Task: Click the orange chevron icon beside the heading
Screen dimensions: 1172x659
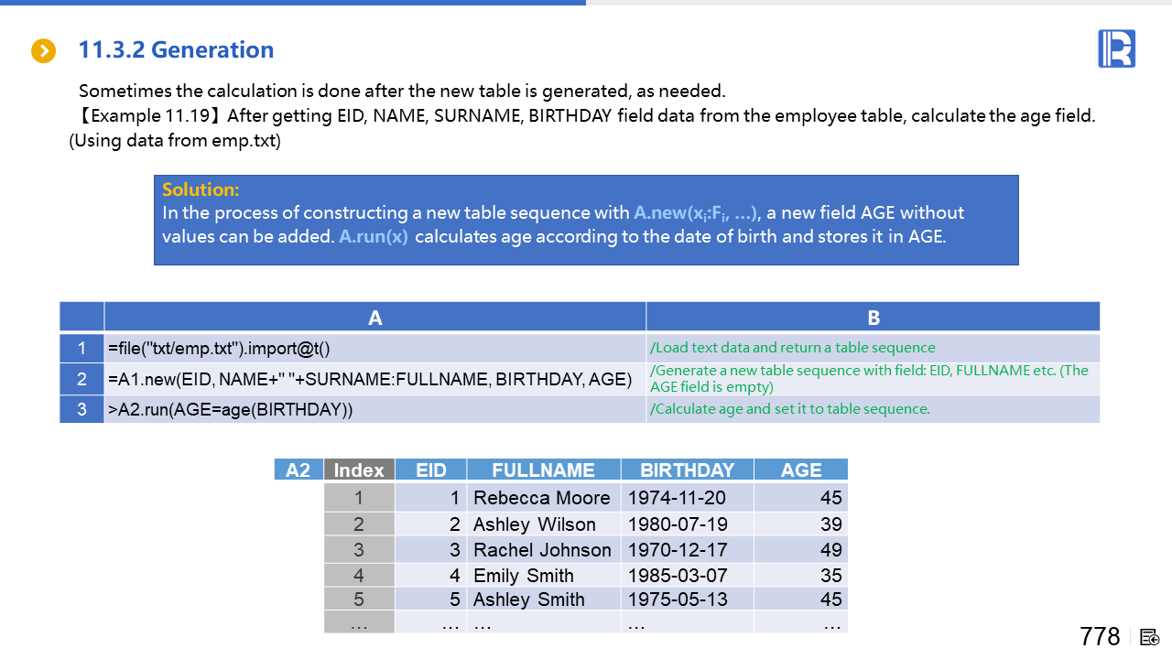Action: pos(44,51)
